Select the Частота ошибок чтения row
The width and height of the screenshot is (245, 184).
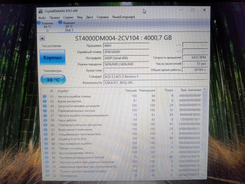122,96
